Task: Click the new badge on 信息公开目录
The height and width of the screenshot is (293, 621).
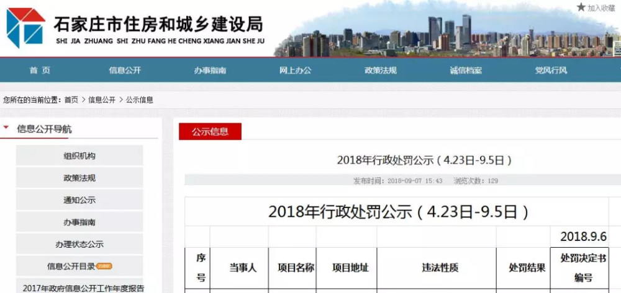Action: point(104,266)
